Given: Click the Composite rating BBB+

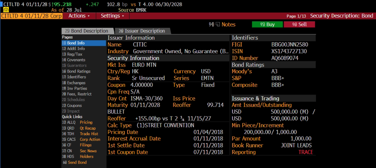Looking at the screenshot, I should tap(278, 85).
